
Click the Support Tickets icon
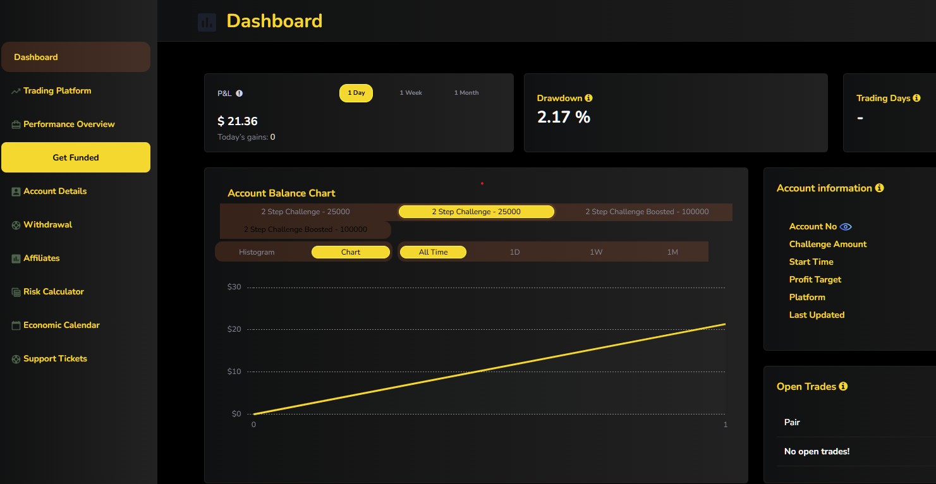pos(16,359)
